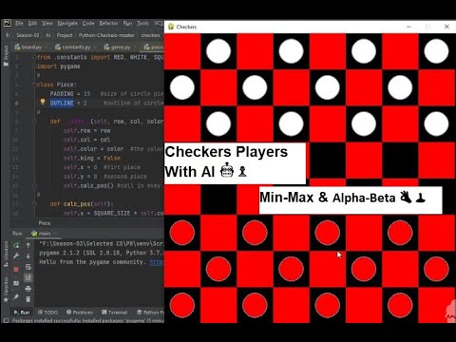Toggle scroll to end in the Run console
456x342 pixels.
click(28, 277)
